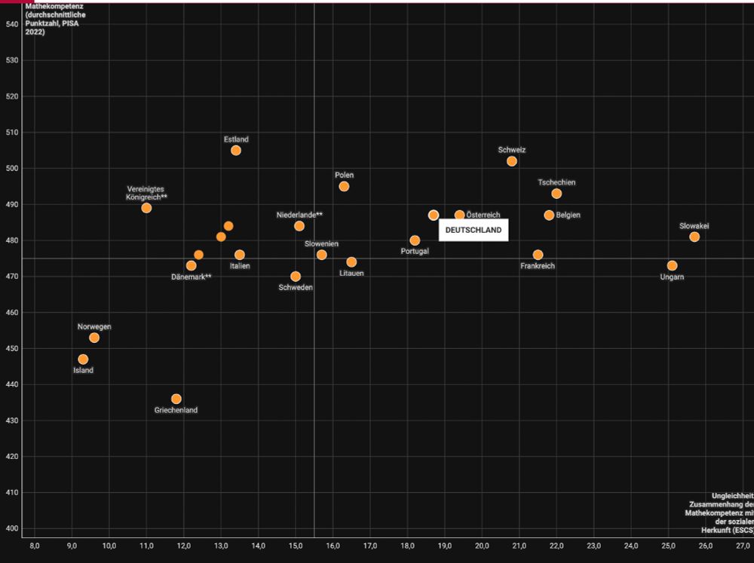The height and width of the screenshot is (563, 754).
Task: Click the 'Schweiz' text label
Action: pos(512,150)
